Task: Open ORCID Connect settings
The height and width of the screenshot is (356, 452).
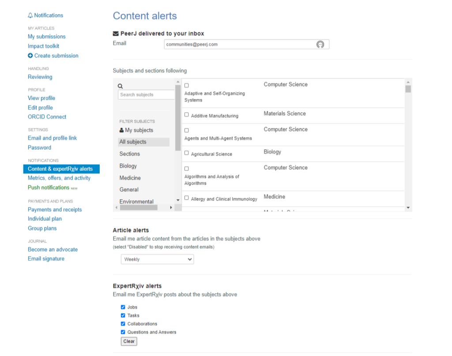Action: click(x=47, y=117)
